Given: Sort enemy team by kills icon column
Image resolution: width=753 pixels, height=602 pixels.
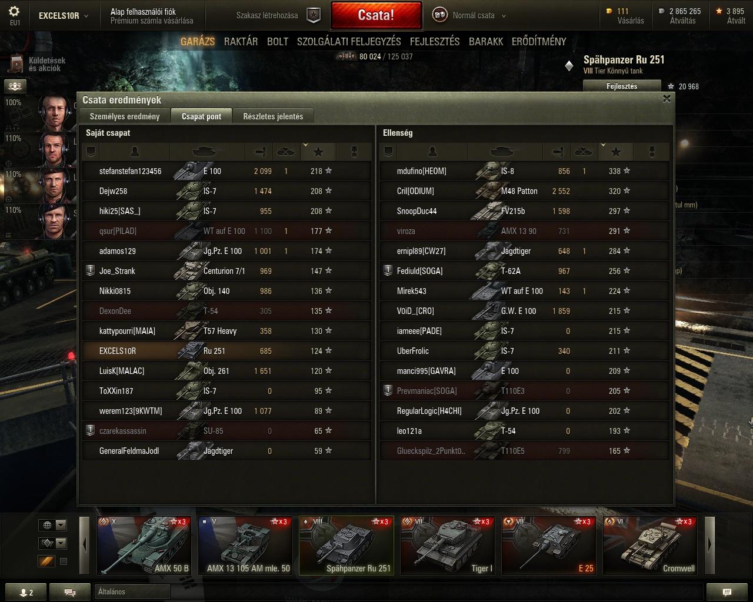Looking at the screenshot, I should (x=583, y=152).
